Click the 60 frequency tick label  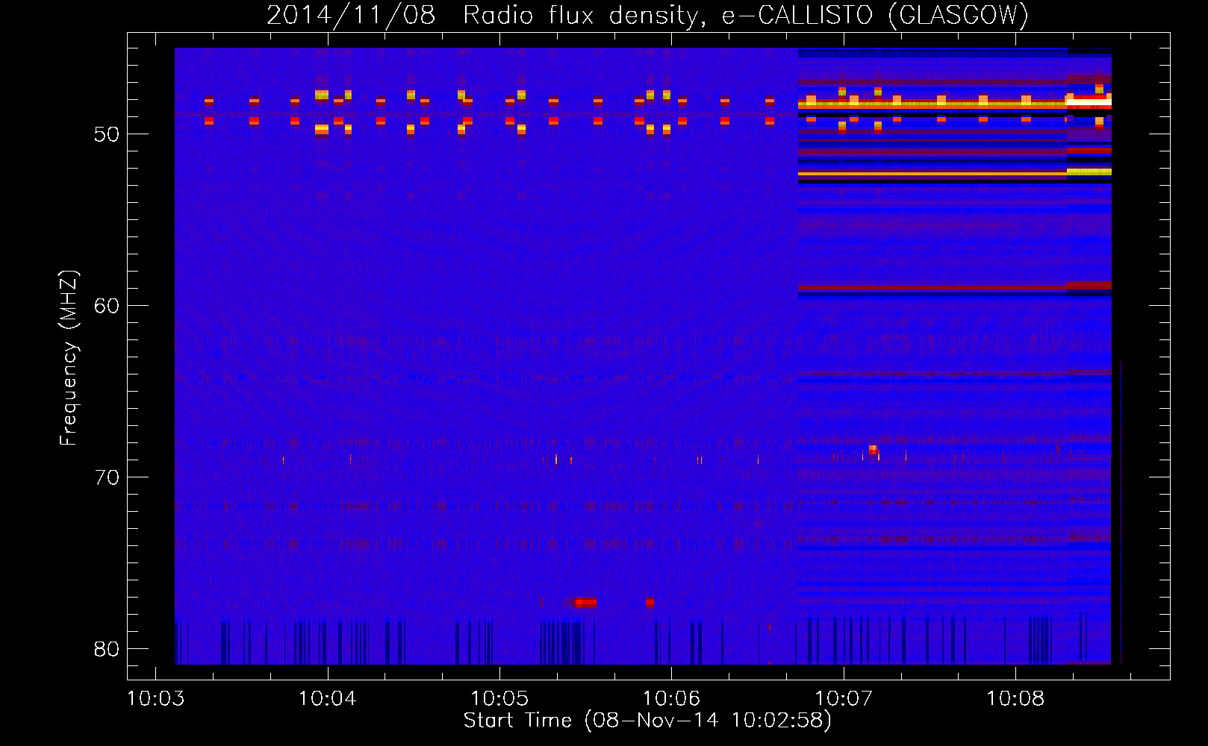(107, 306)
